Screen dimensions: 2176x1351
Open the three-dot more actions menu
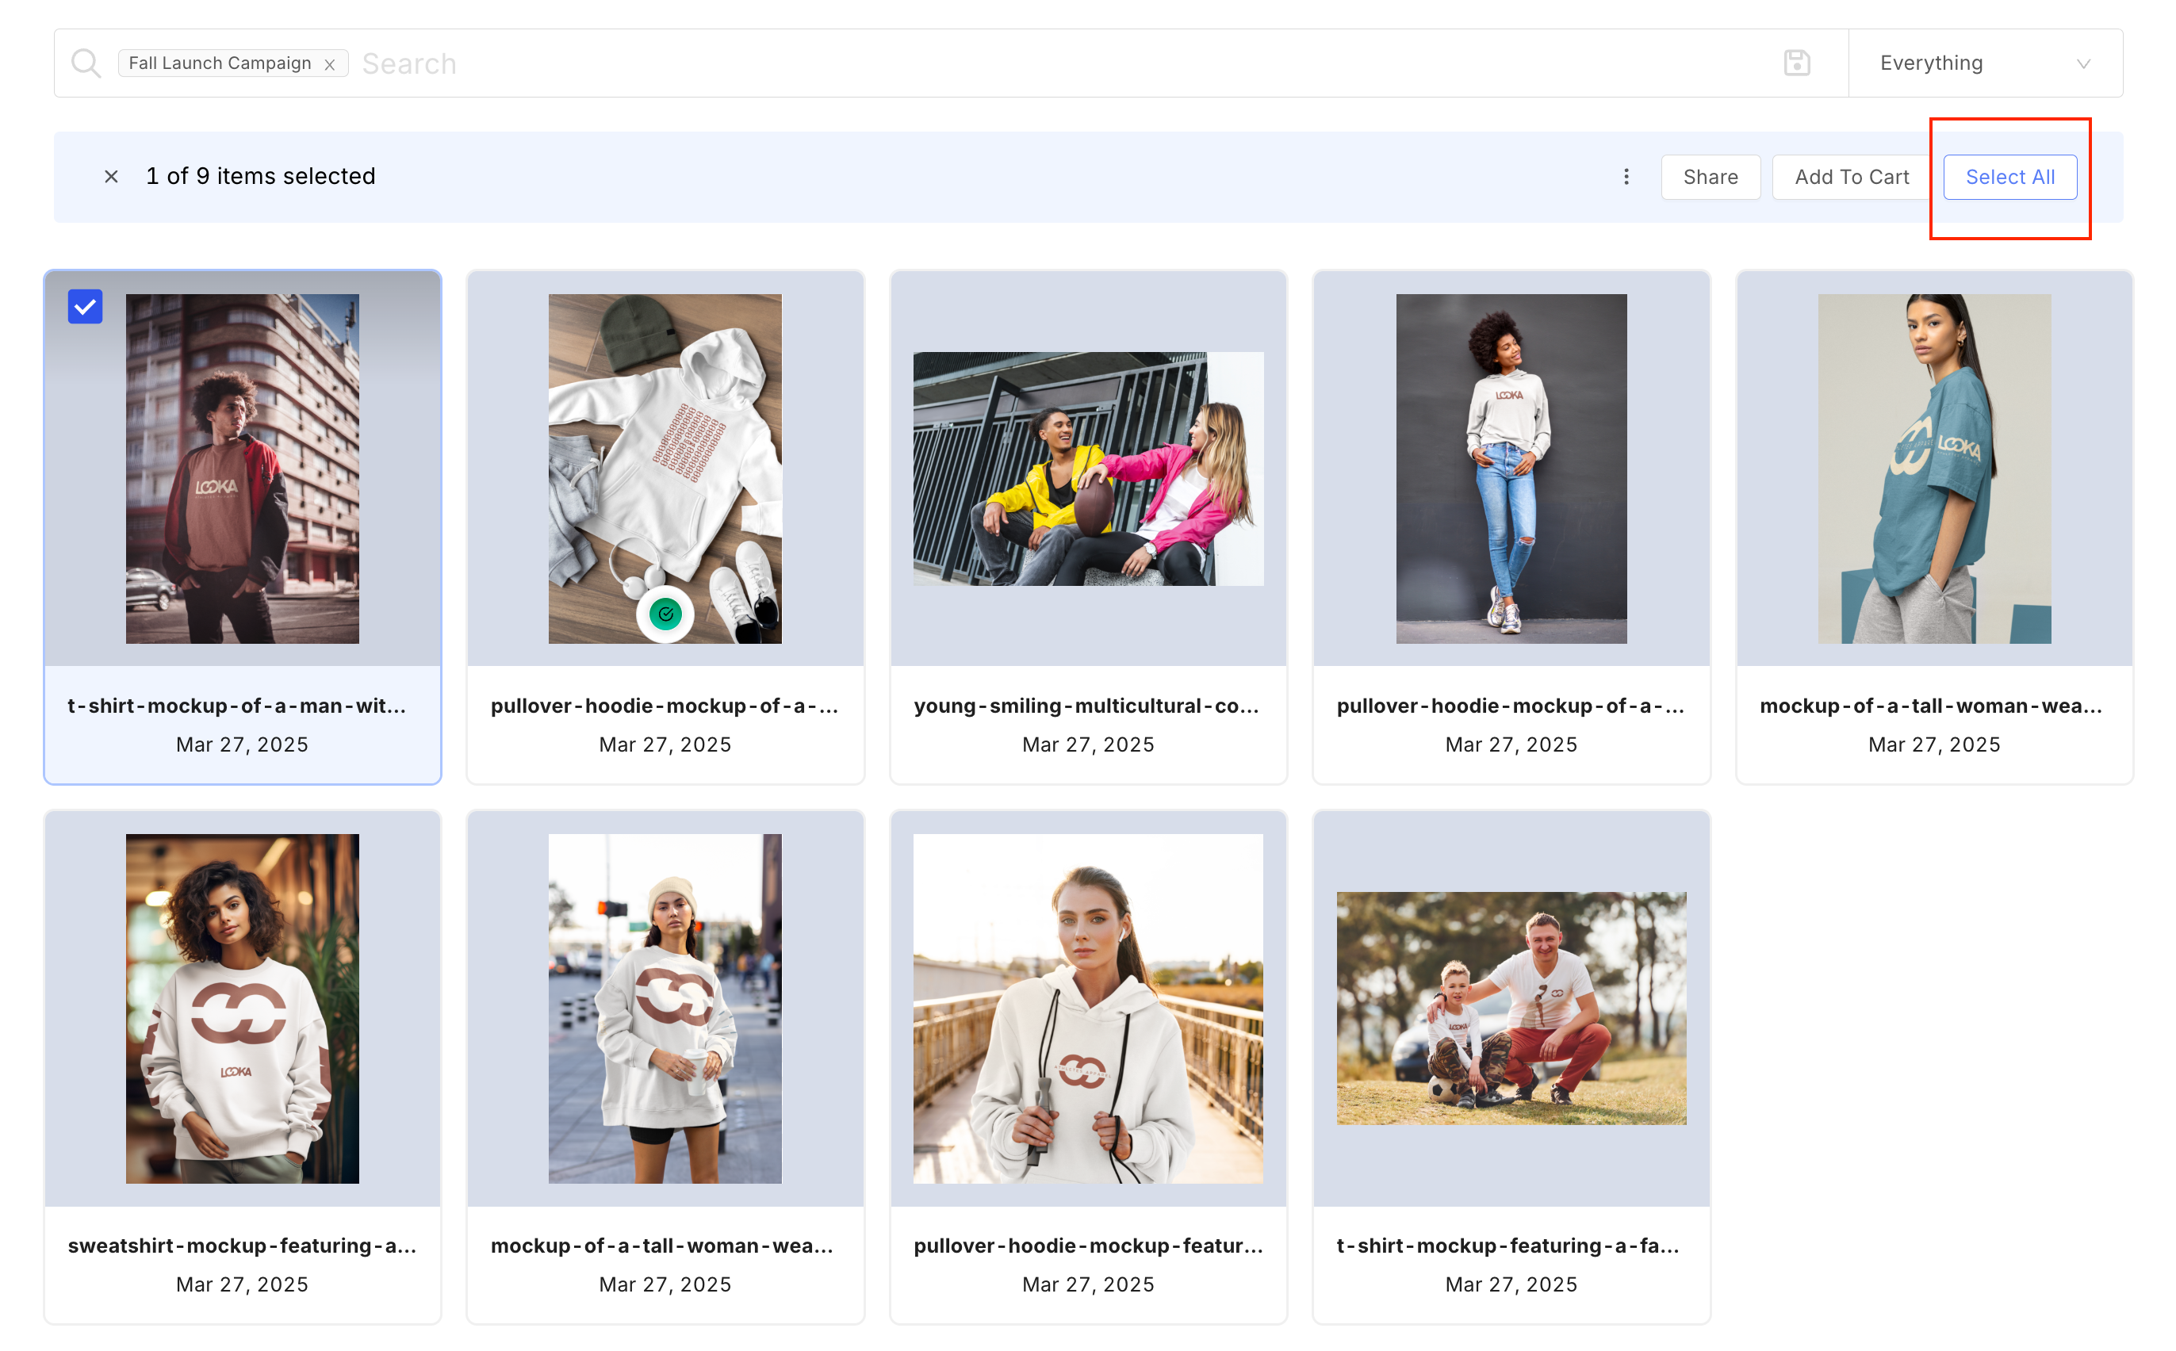click(1626, 177)
